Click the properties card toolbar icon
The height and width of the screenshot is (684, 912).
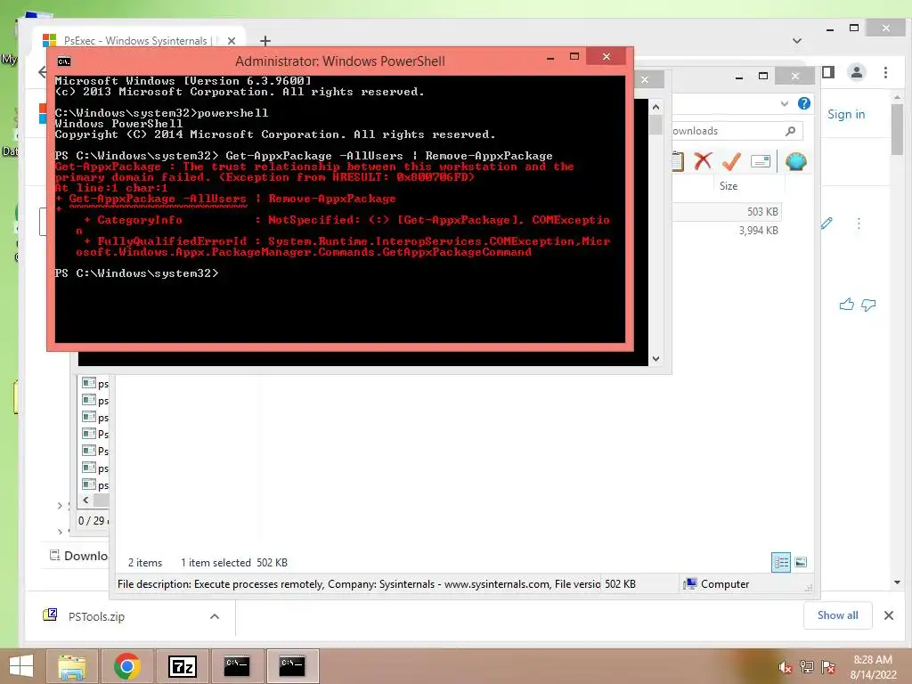(x=760, y=161)
